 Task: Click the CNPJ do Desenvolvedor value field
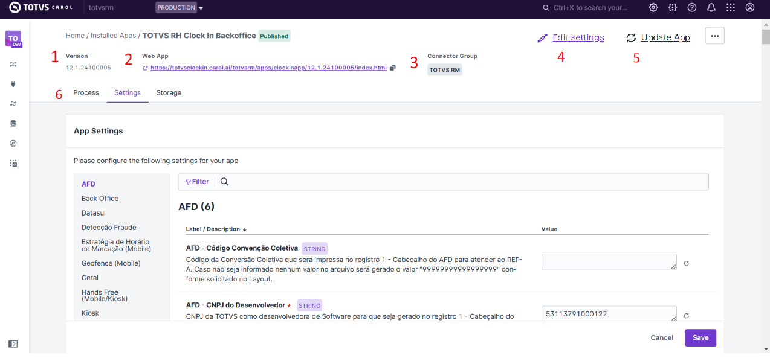(x=609, y=314)
